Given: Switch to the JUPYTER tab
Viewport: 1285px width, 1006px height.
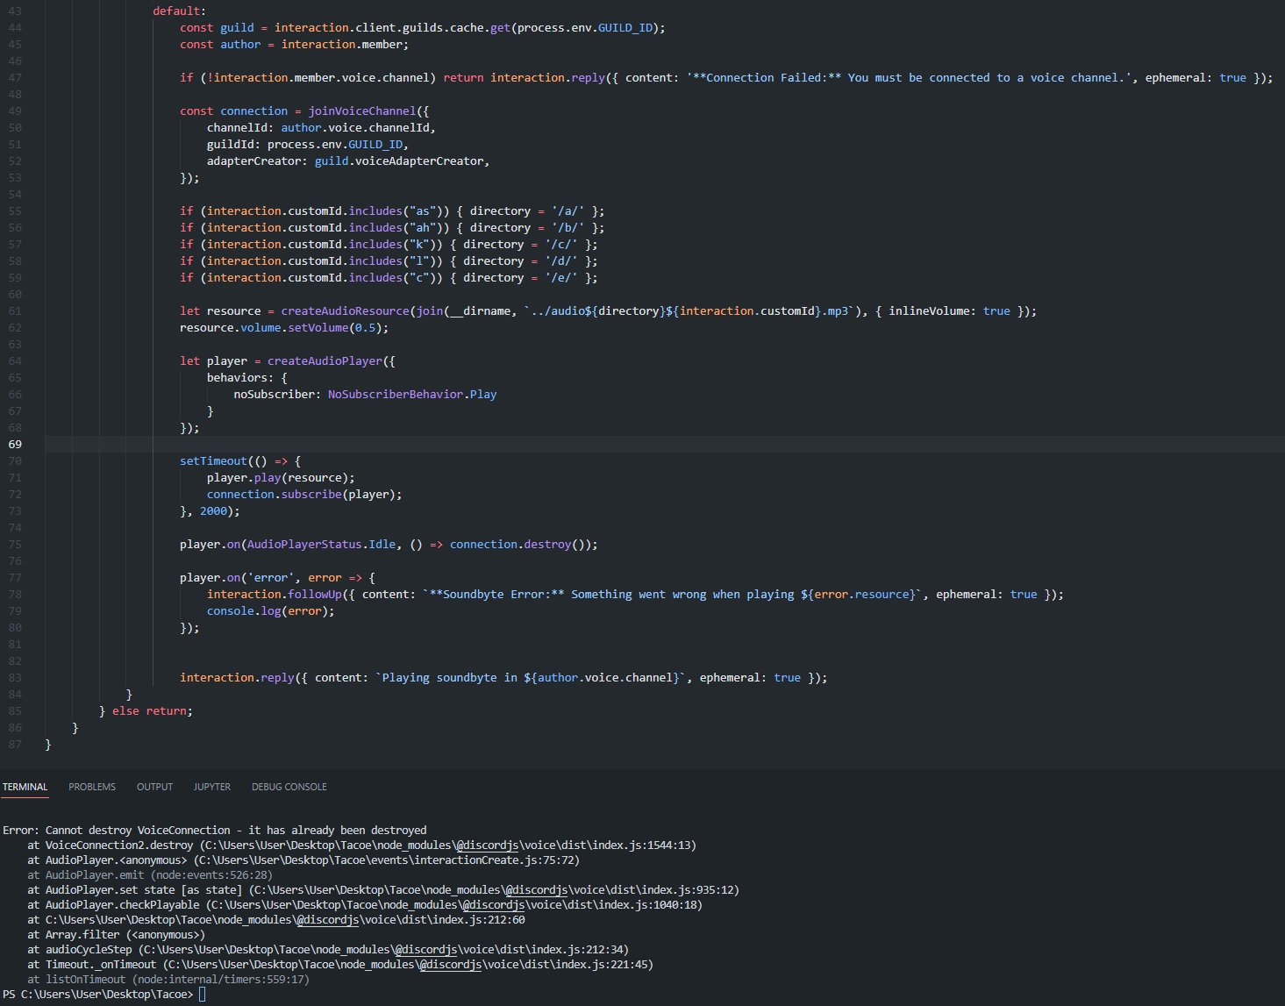Looking at the screenshot, I should point(211,787).
